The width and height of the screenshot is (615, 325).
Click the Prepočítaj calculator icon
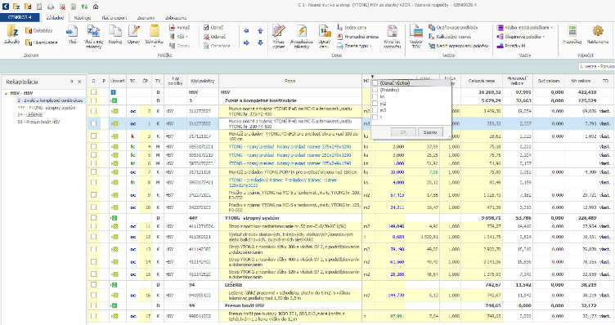[x=572, y=31]
